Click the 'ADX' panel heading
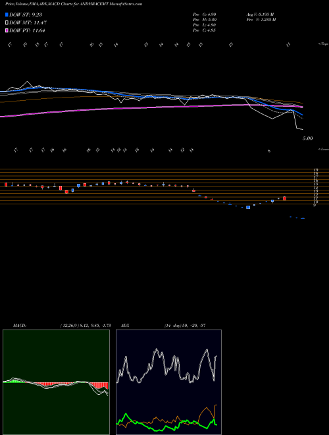329x435 pixels. pyautogui.click(x=125, y=326)
